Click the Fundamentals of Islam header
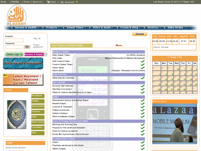 point(99,139)
